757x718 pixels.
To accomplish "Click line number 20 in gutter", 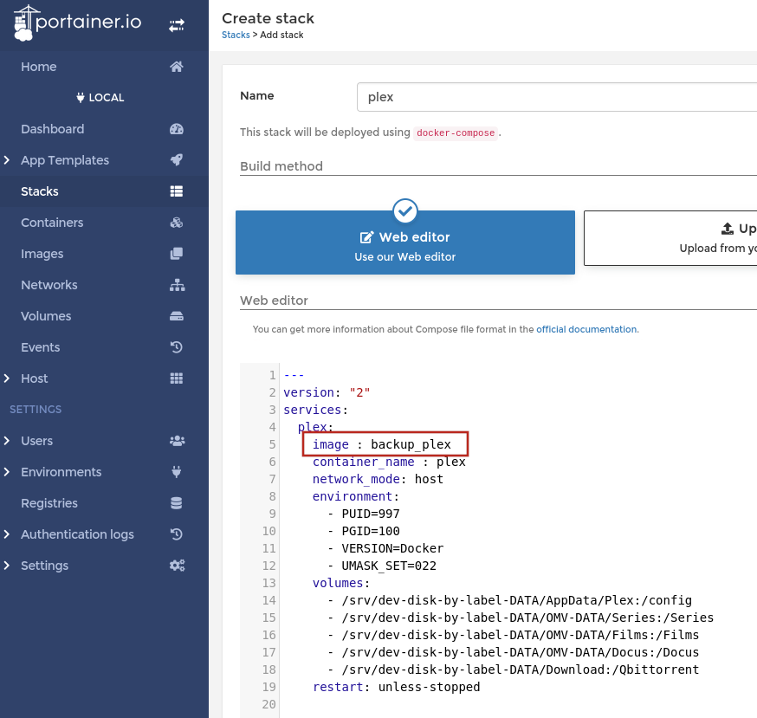I will 269,704.
